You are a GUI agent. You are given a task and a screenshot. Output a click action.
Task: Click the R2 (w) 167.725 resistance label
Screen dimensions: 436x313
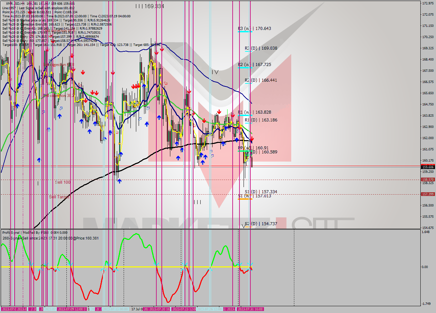(254, 64)
